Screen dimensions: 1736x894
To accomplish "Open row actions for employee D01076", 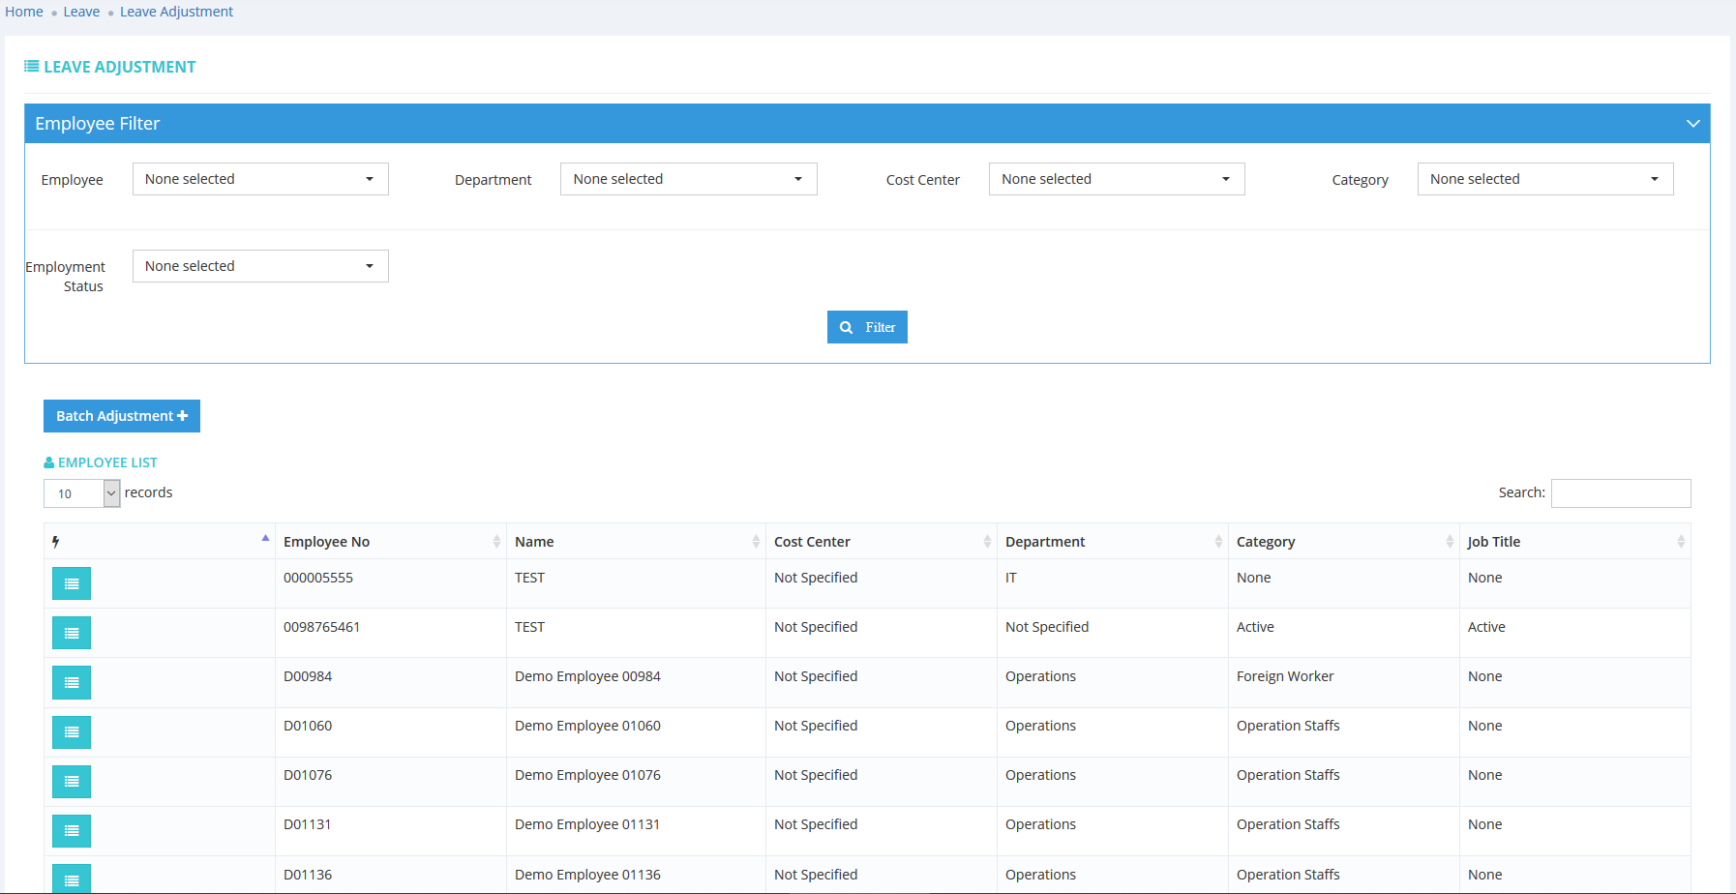I will click(x=72, y=781).
